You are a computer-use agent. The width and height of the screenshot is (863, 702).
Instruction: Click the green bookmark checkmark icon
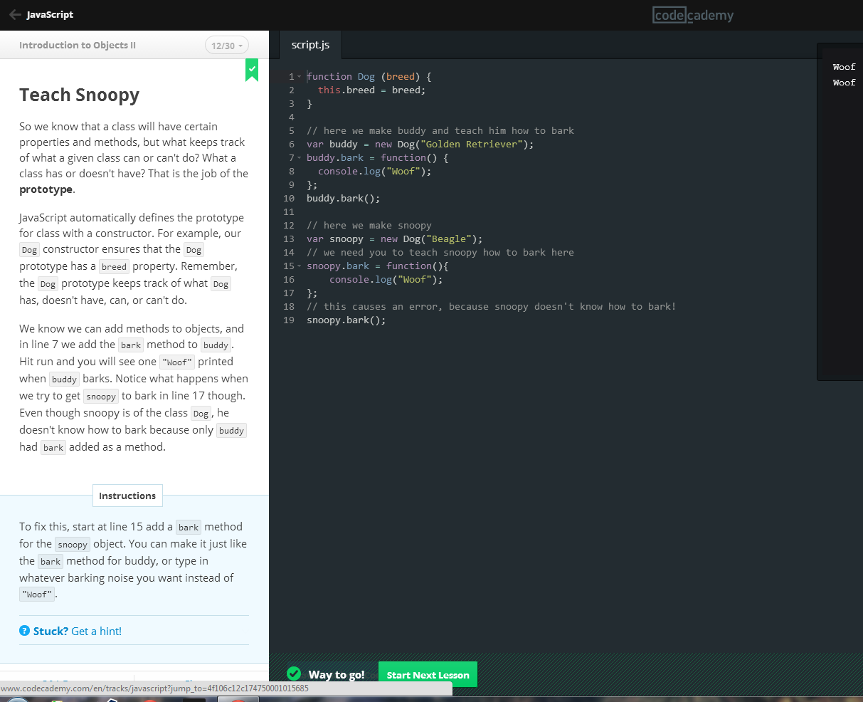tap(252, 70)
